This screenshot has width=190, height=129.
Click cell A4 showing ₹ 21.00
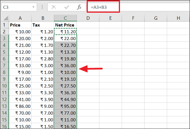[x=20, y=45]
